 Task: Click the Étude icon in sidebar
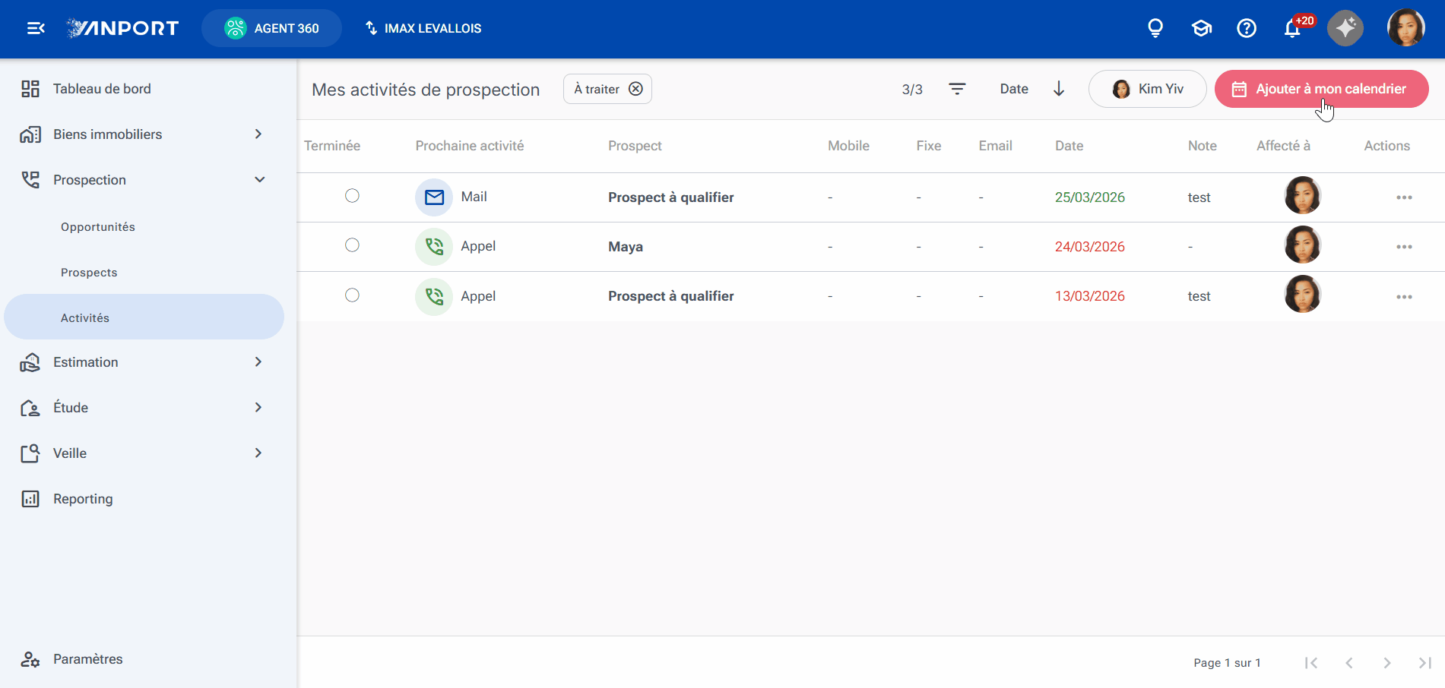click(x=30, y=408)
